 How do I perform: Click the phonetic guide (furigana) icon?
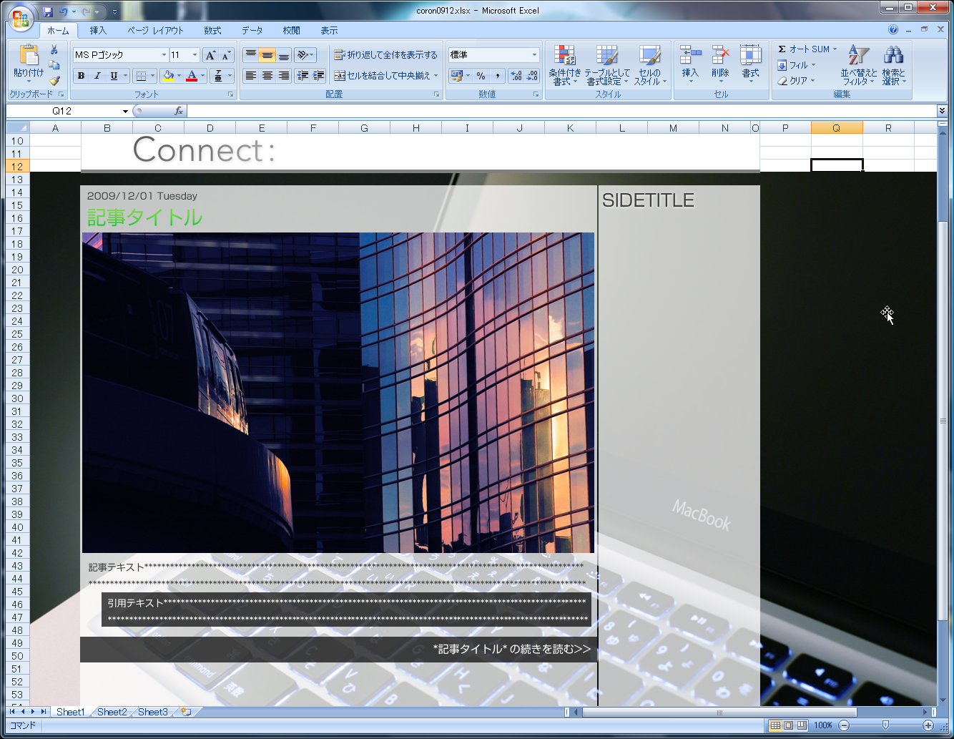tap(218, 76)
